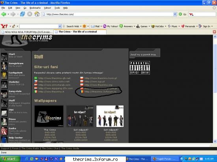
Task: Open the Back button history dropdown arrow
Action: click(x=8, y=14)
